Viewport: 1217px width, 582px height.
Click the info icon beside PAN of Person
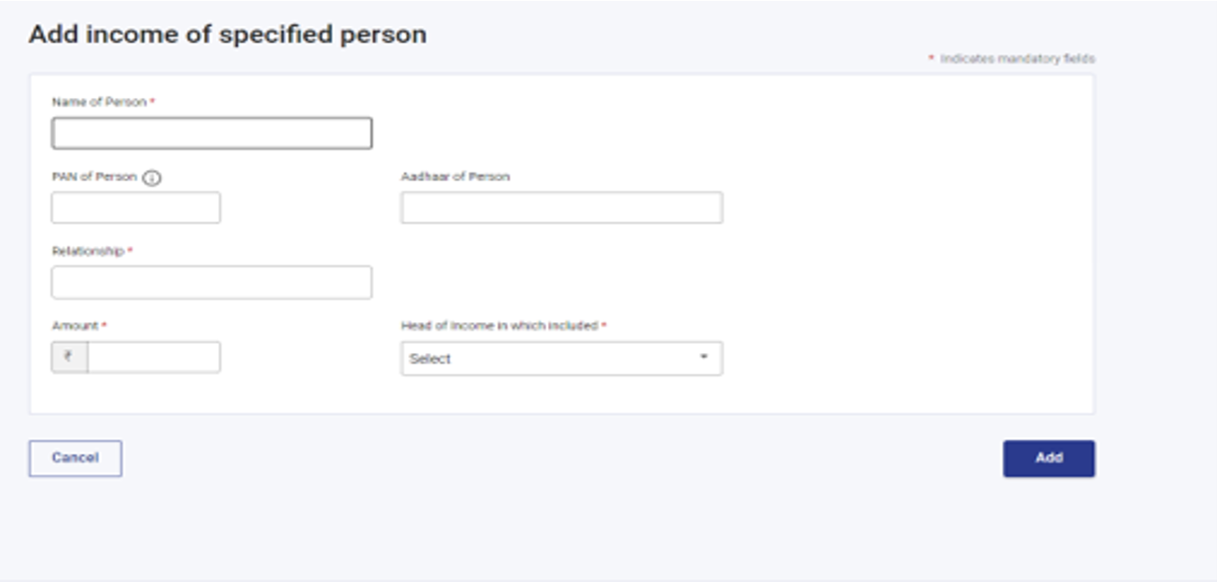(151, 178)
